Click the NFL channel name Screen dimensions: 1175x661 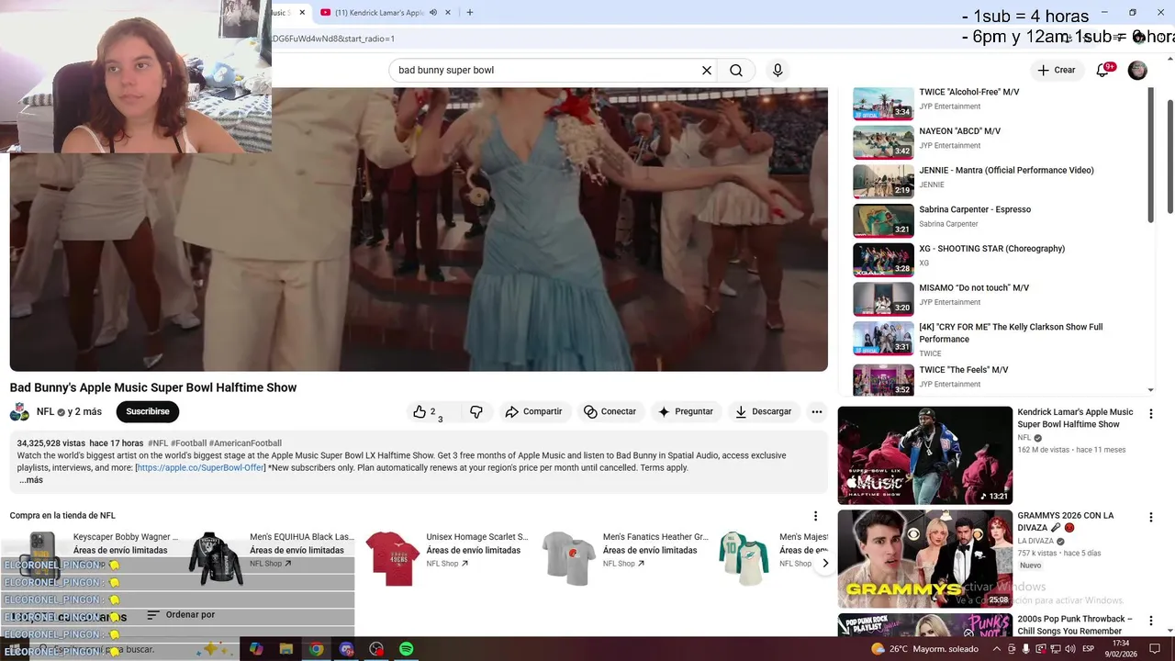point(45,411)
